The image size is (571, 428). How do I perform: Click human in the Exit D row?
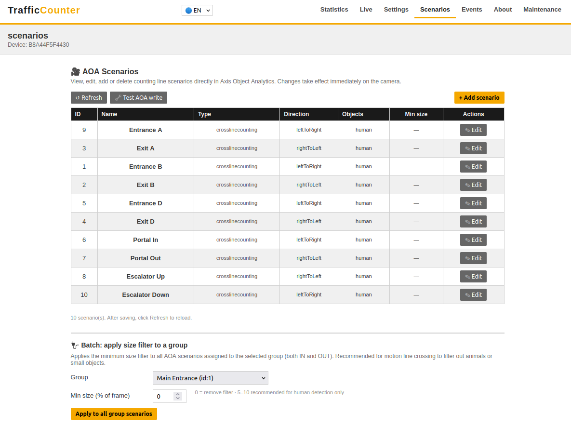(364, 221)
